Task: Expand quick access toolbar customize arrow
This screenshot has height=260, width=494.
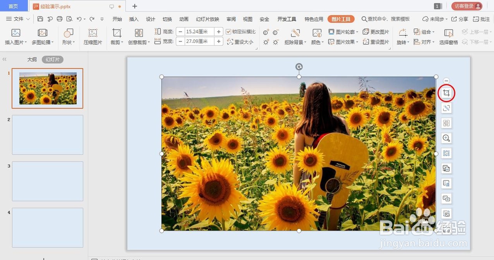Action: pos(102,19)
